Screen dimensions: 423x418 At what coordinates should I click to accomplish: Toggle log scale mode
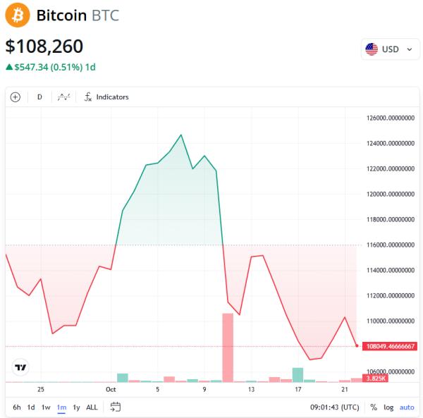coord(388,407)
